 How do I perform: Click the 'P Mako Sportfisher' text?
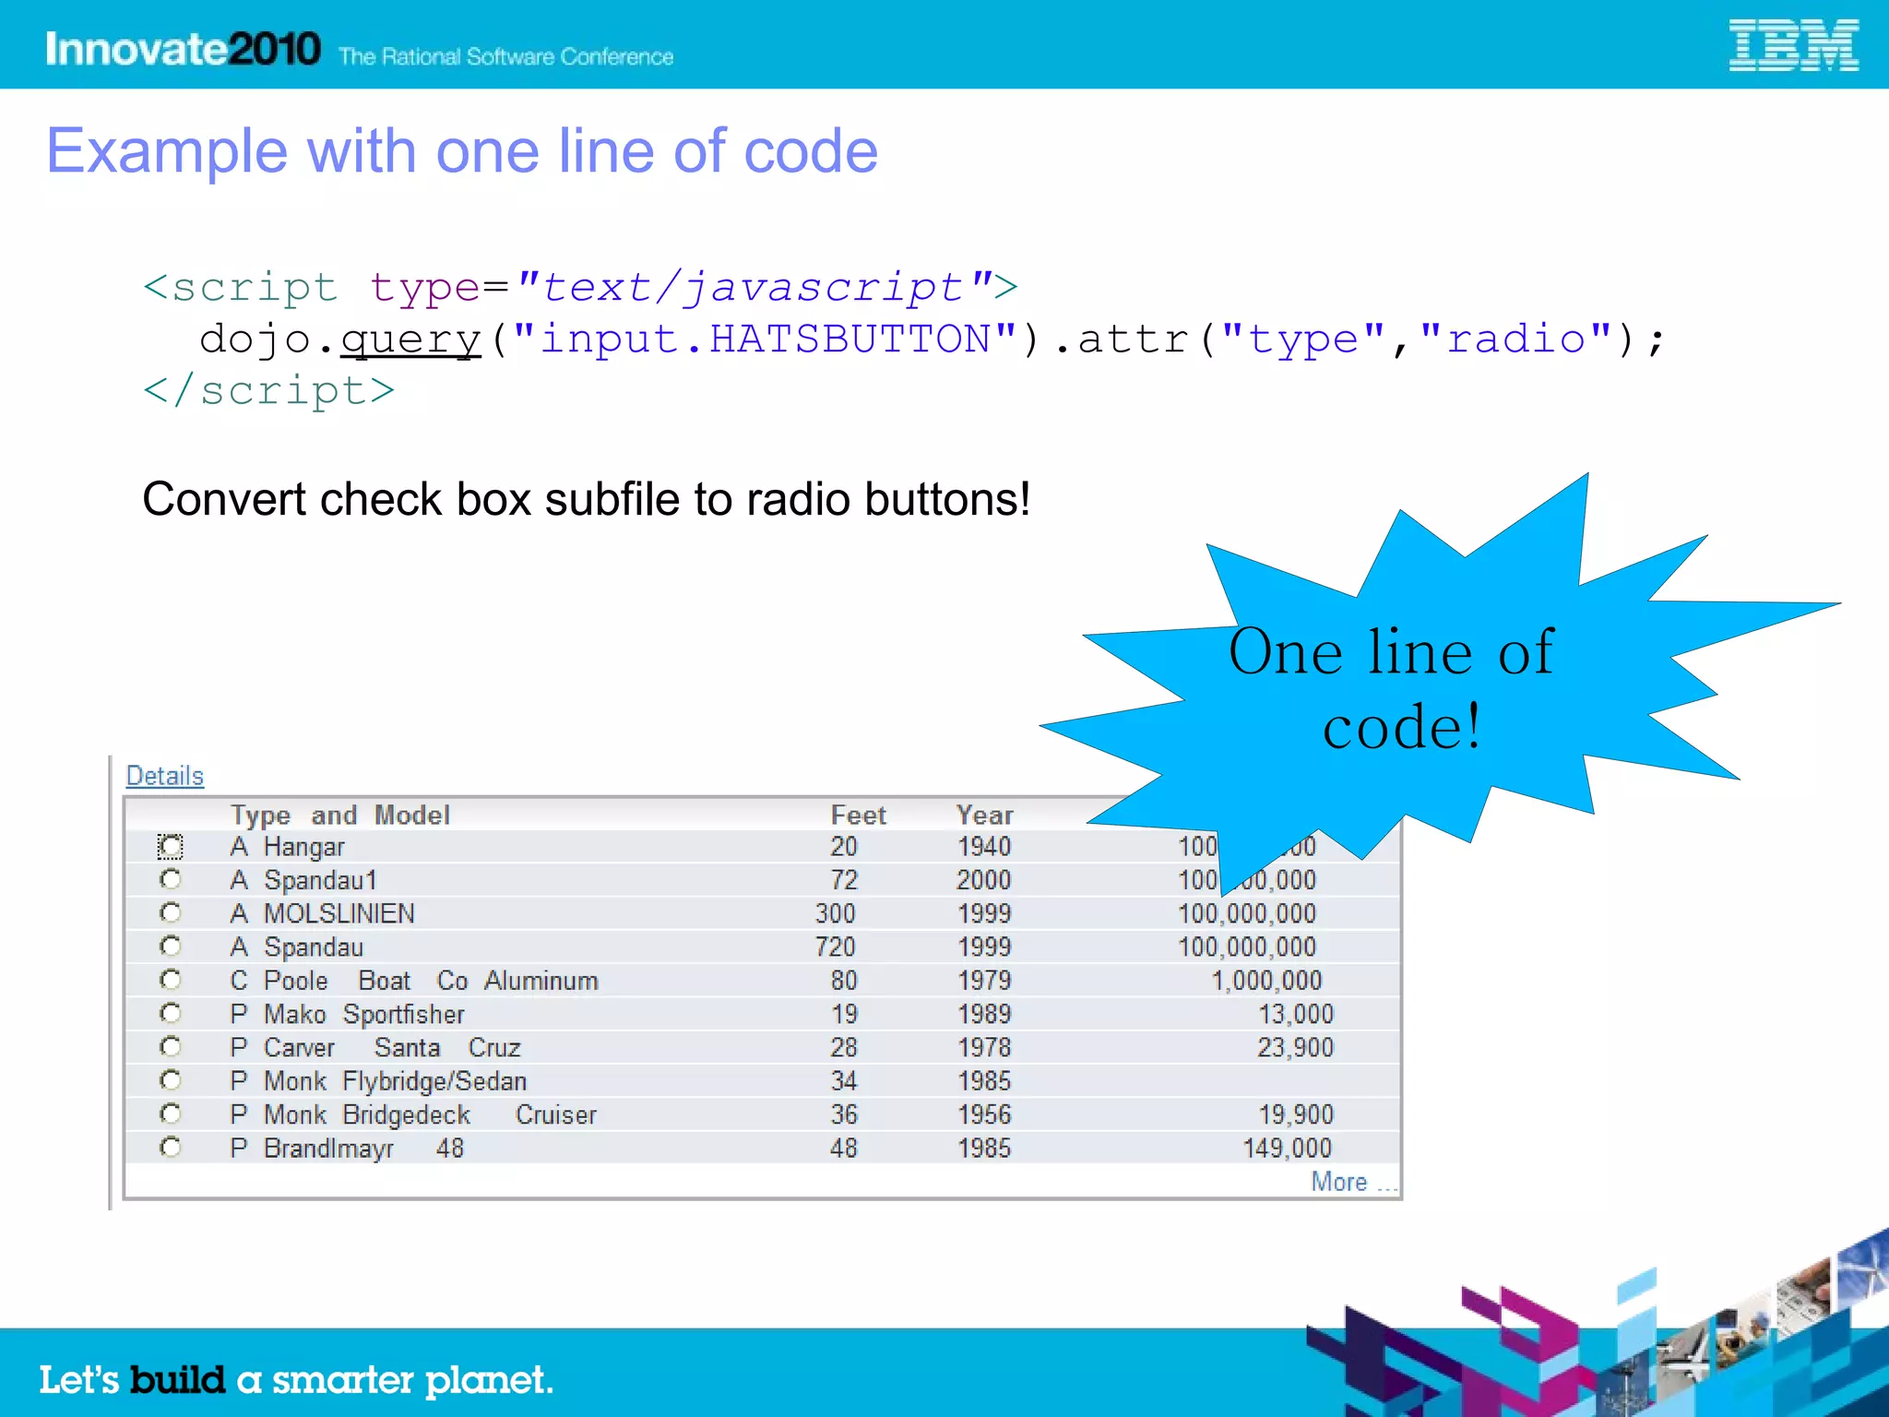[x=347, y=1015]
